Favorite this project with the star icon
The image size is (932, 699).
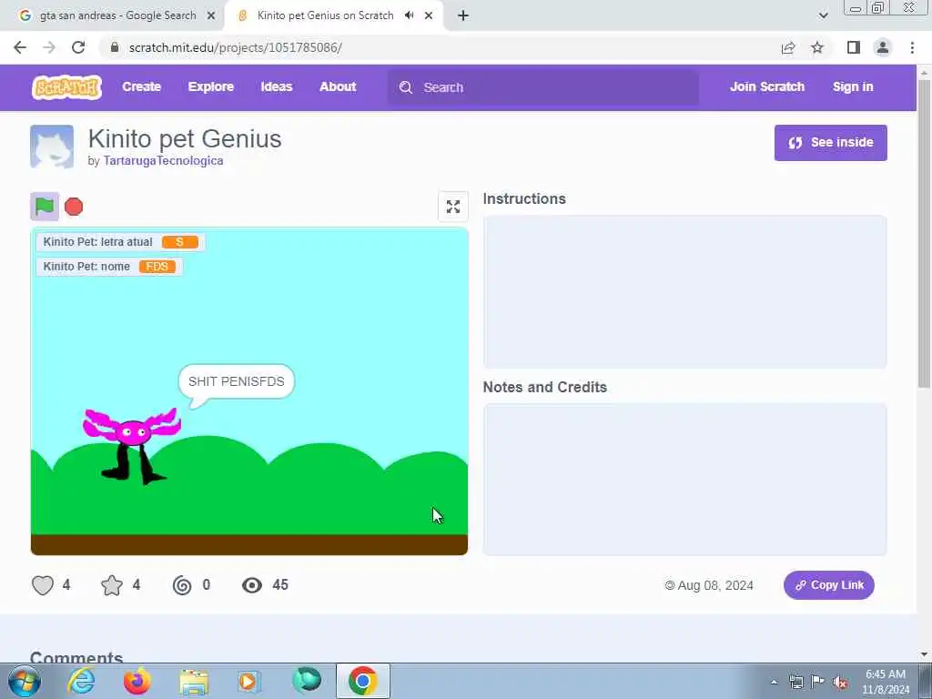pyautogui.click(x=112, y=585)
